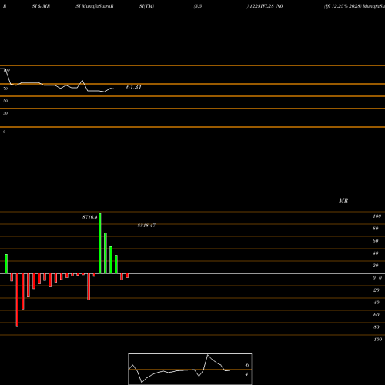
Task: Click the MR panel title
Action: pos(343,200)
